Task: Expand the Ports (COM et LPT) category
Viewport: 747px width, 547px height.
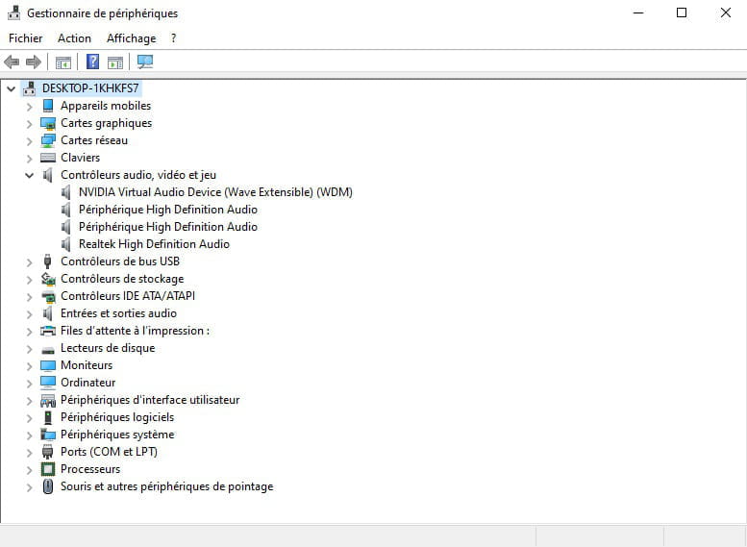Action: 30,453
